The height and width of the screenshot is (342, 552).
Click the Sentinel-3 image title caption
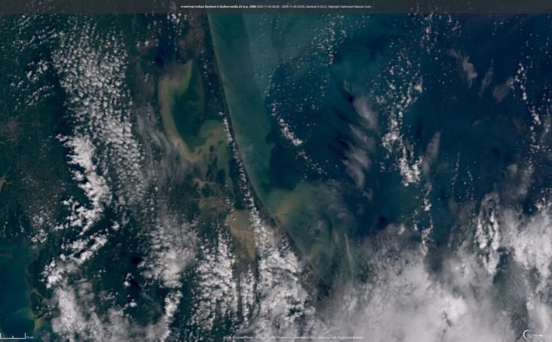tap(276, 6)
